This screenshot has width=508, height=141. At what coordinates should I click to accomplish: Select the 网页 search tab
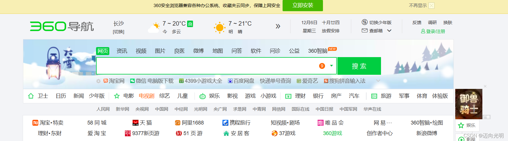click(103, 51)
